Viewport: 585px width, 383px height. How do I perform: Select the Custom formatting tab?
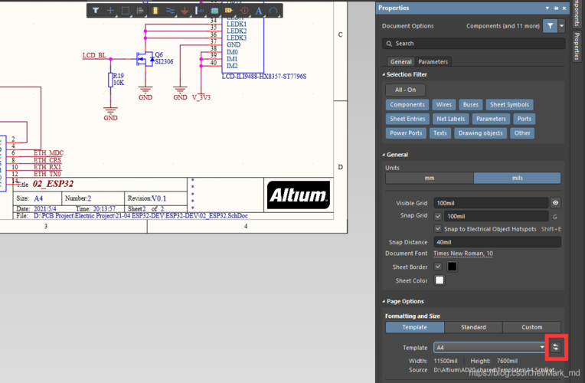pyautogui.click(x=531, y=327)
